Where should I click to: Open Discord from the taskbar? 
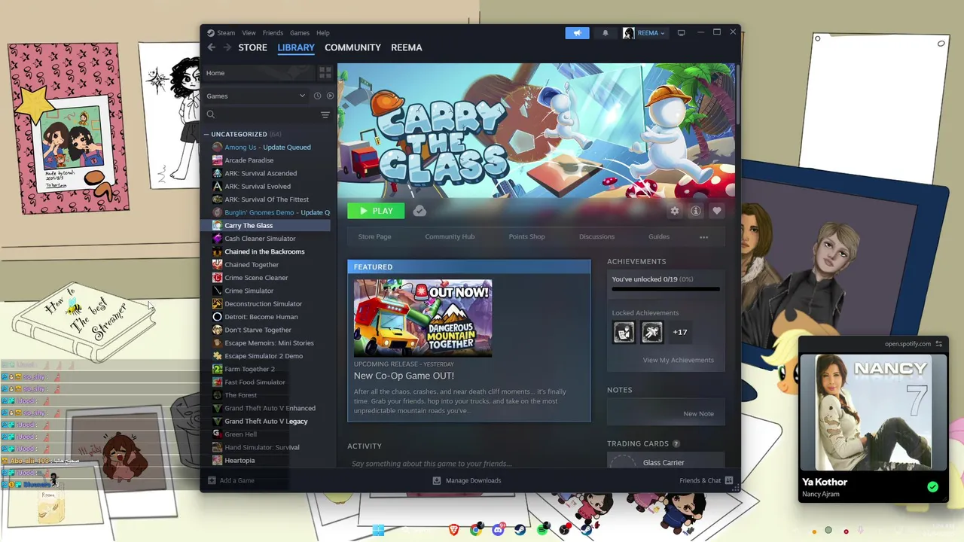tap(498, 530)
